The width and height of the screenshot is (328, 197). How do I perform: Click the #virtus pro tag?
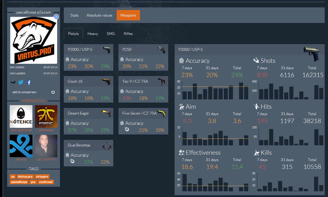[x=25, y=177]
